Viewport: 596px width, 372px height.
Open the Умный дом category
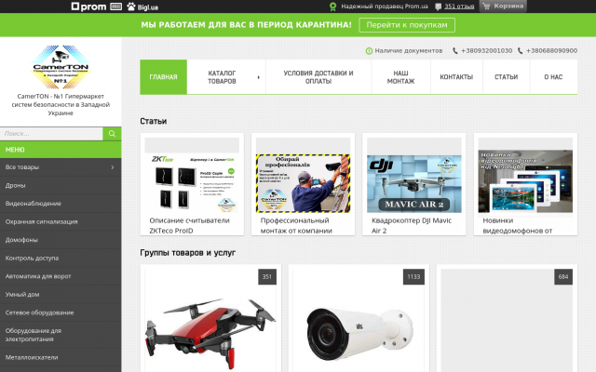tap(61, 295)
